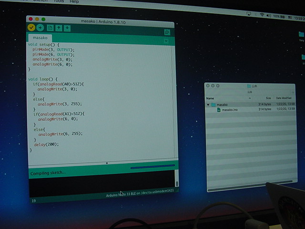Open the tab dropdown arrow menu
Viewport: 305px width, 229px height.
(166, 41)
